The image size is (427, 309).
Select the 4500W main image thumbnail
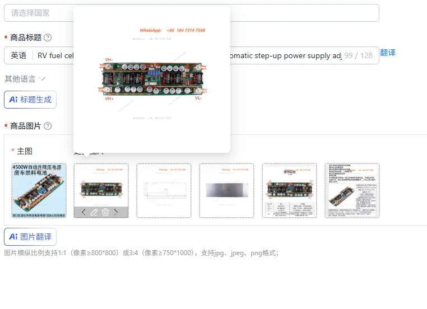tap(39, 190)
